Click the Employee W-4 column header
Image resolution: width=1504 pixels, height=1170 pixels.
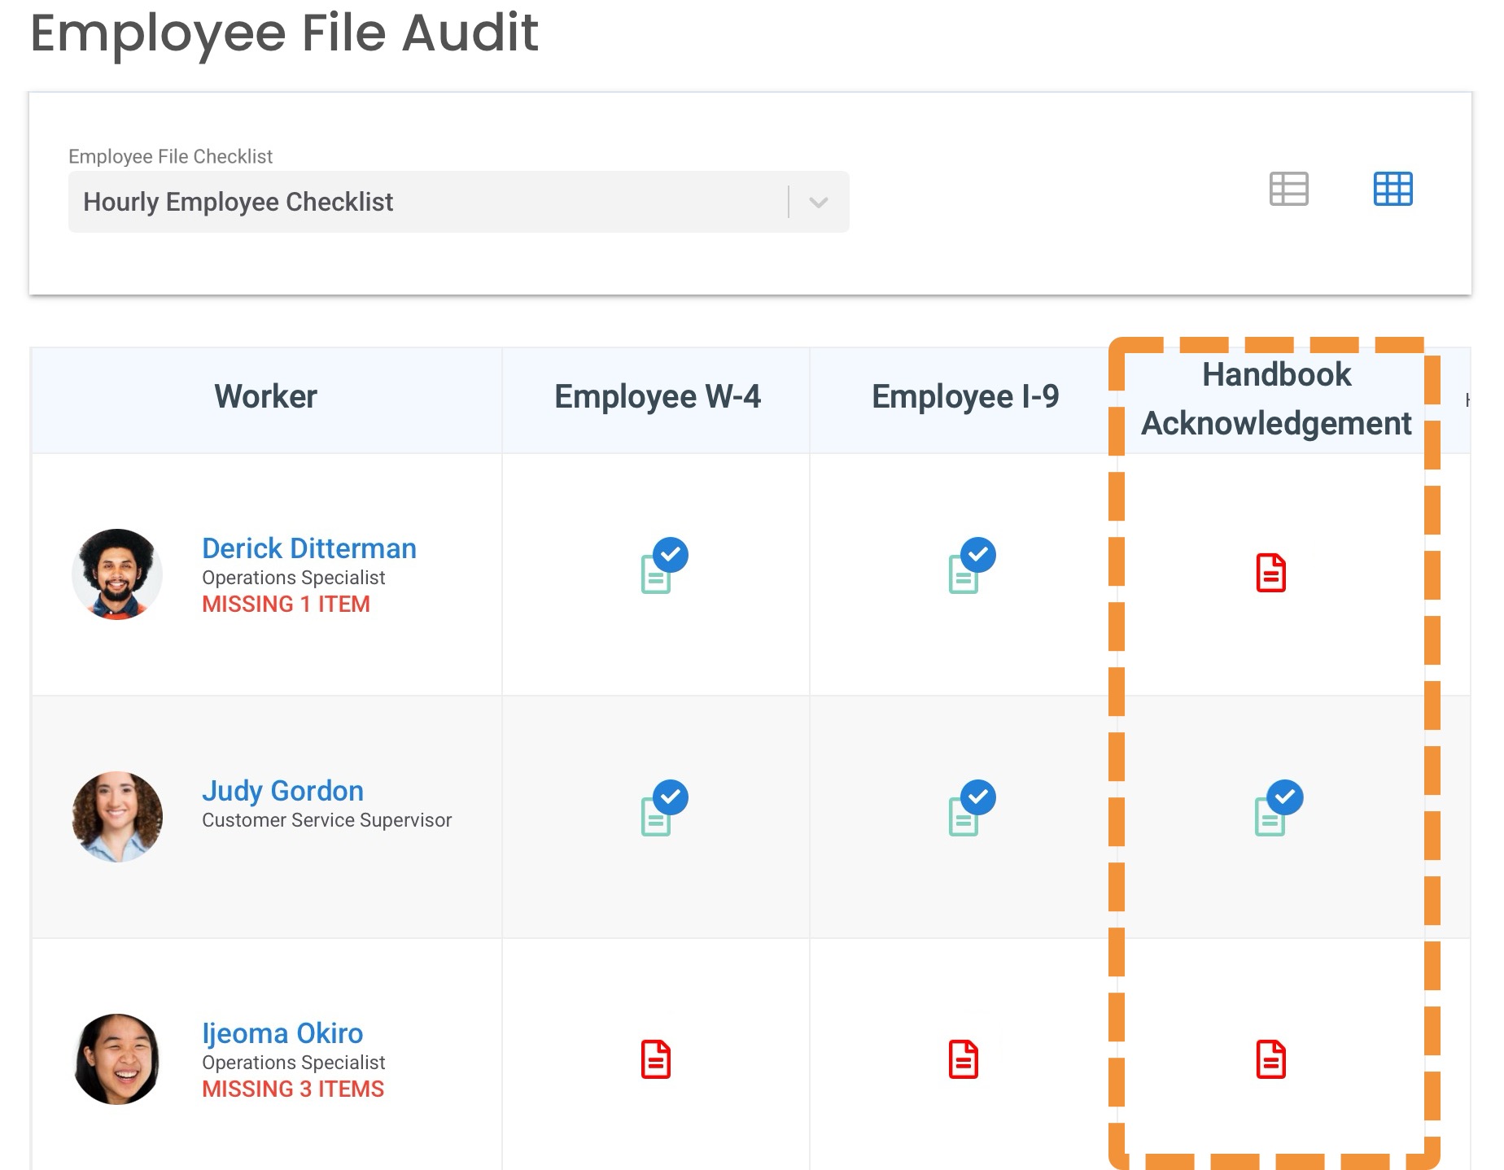(x=657, y=397)
